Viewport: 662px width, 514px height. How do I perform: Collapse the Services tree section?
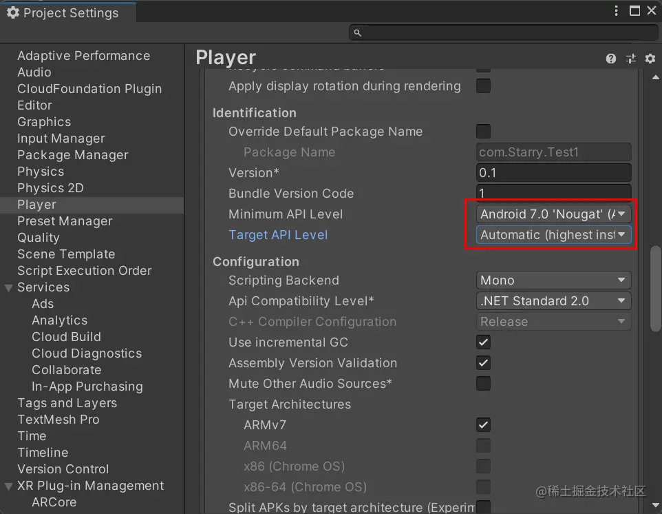[8, 288]
